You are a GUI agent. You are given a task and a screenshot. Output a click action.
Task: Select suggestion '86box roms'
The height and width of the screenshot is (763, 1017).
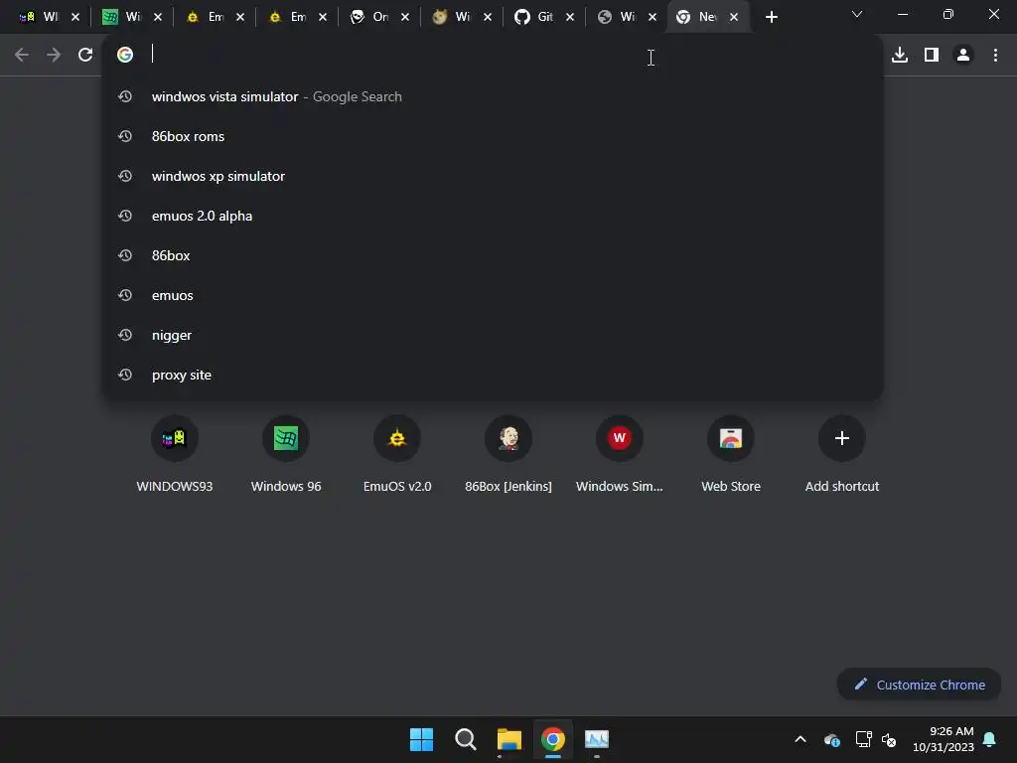[x=493, y=136]
